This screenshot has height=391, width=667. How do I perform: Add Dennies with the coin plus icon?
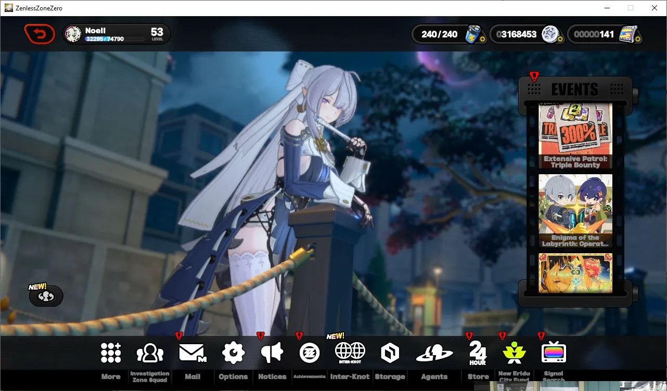[560, 39]
